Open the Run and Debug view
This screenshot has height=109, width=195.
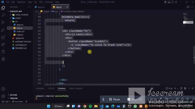3,30
